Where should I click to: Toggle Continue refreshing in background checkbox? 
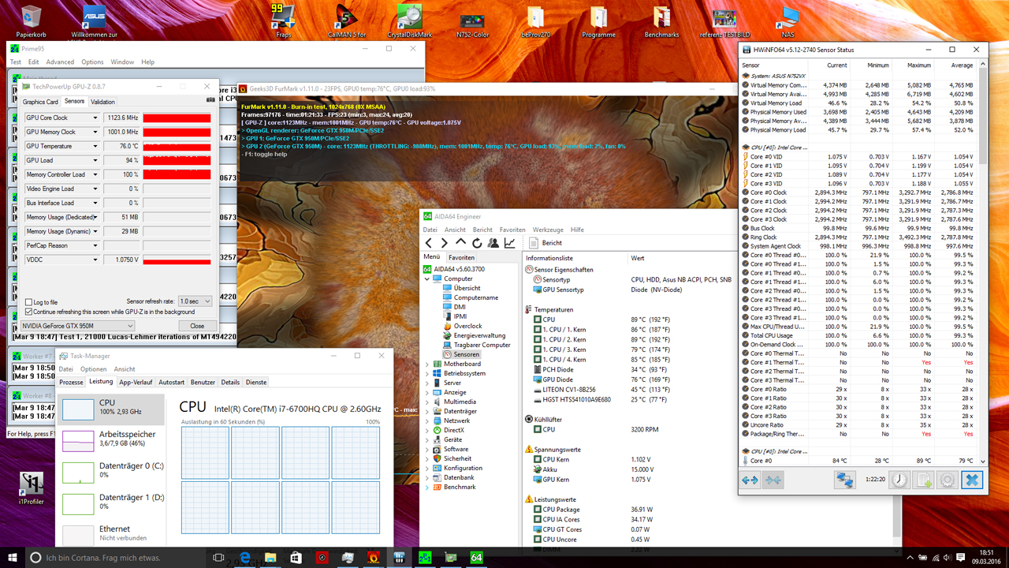click(x=29, y=312)
